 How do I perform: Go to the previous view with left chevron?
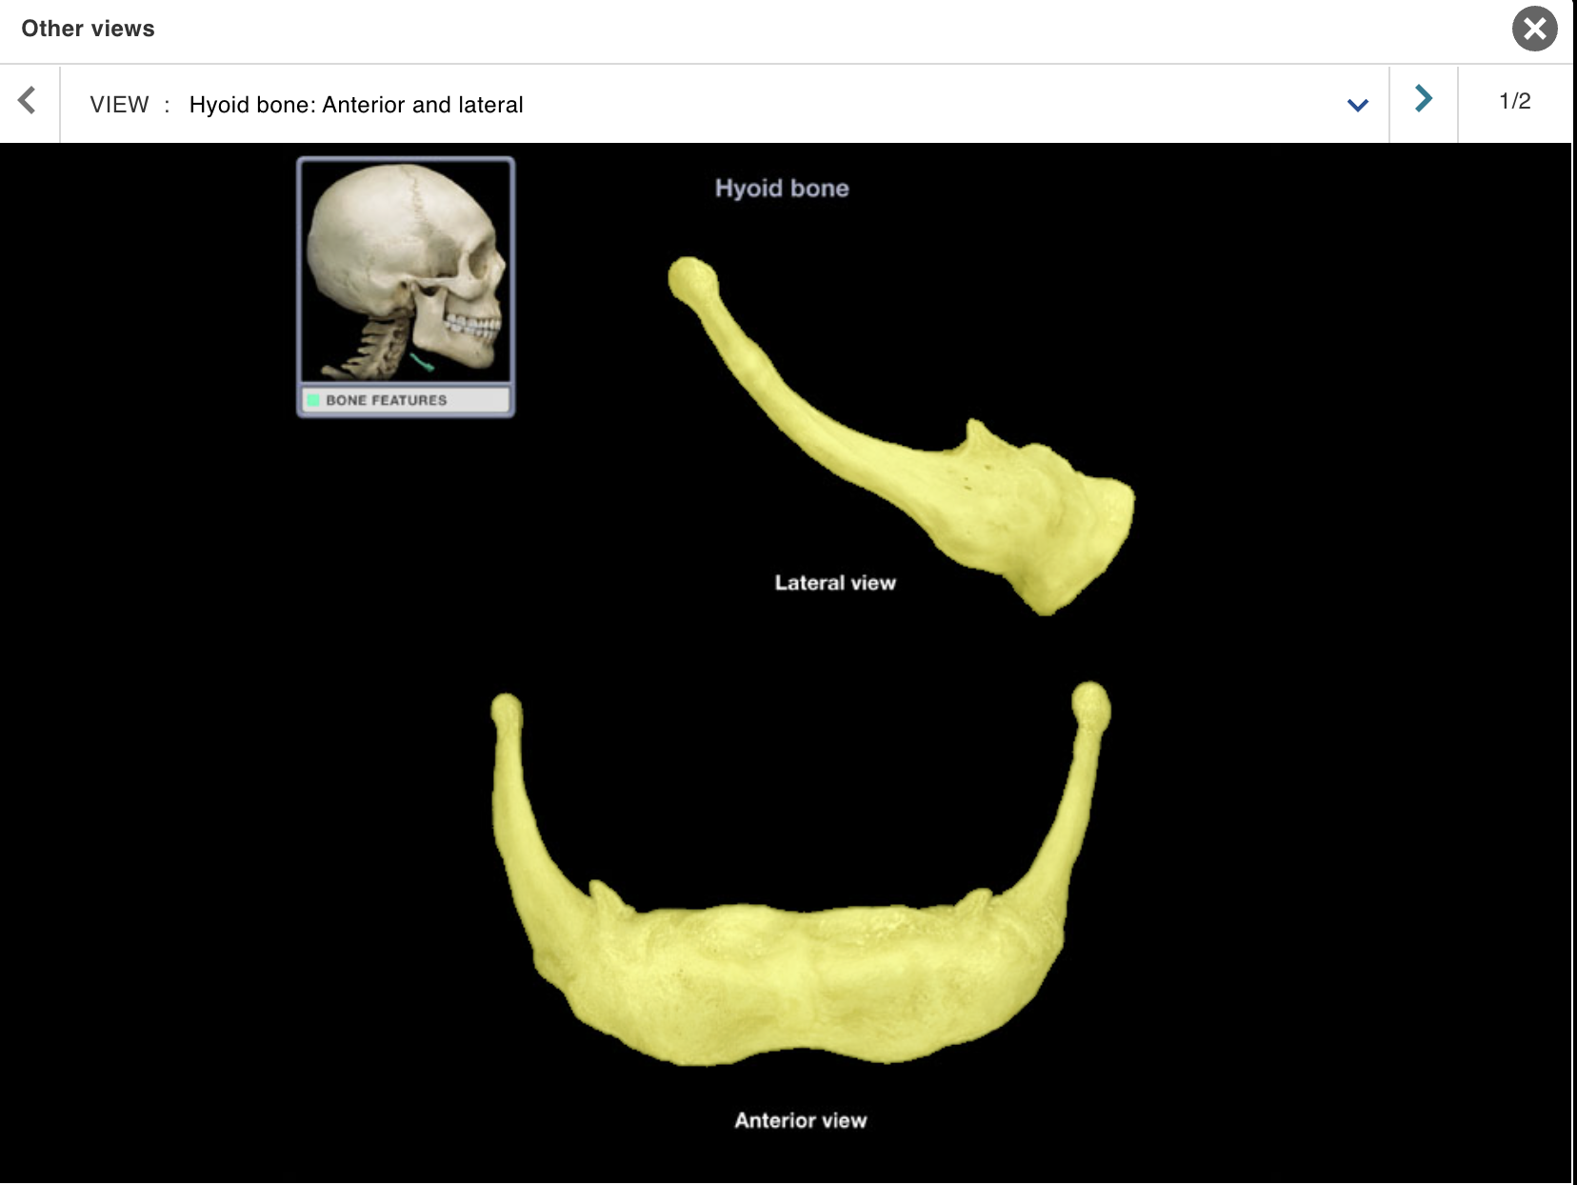pyautogui.click(x=28, y=98)
